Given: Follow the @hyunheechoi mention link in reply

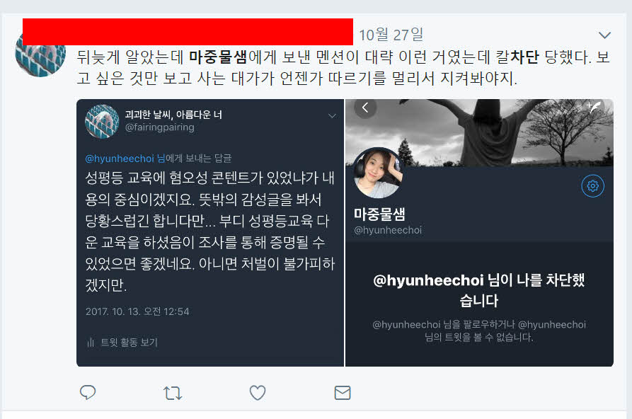Looking at the screenshot, I should pyautogui.click(x=120, y=159).
